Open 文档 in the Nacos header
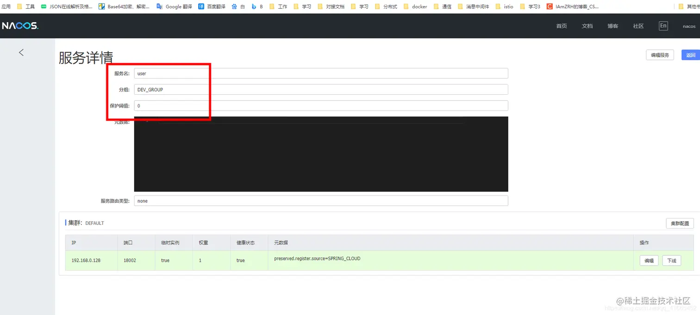Screen dimensions: 700x315 coord(587,26)
